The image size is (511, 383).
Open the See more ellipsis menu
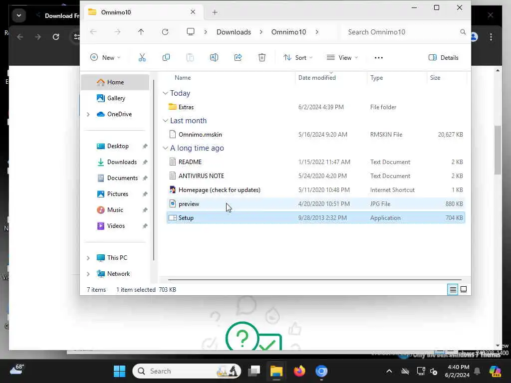(379, 58)
